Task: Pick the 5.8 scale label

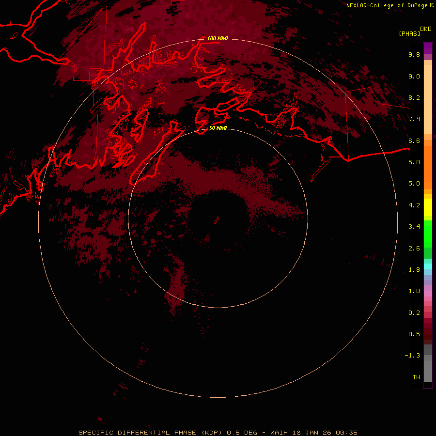Action: pyautogui.click(x=414, y=162)
